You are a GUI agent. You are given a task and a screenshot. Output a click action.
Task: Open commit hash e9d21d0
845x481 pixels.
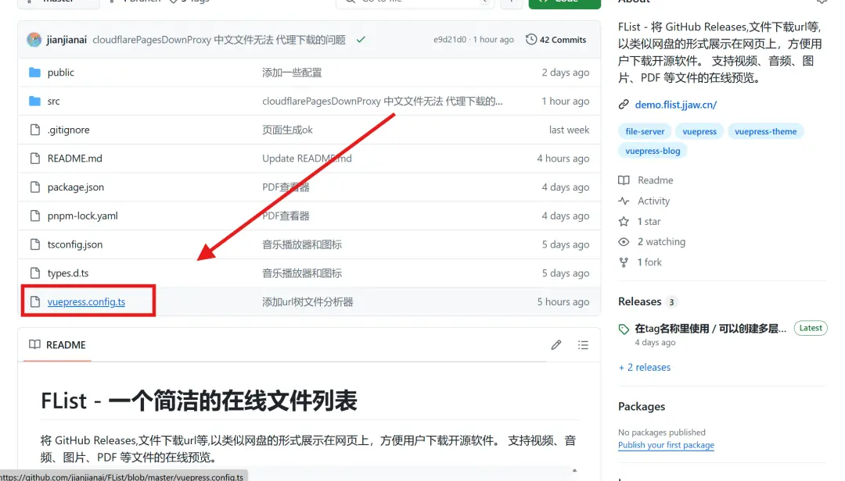point(450,40)
